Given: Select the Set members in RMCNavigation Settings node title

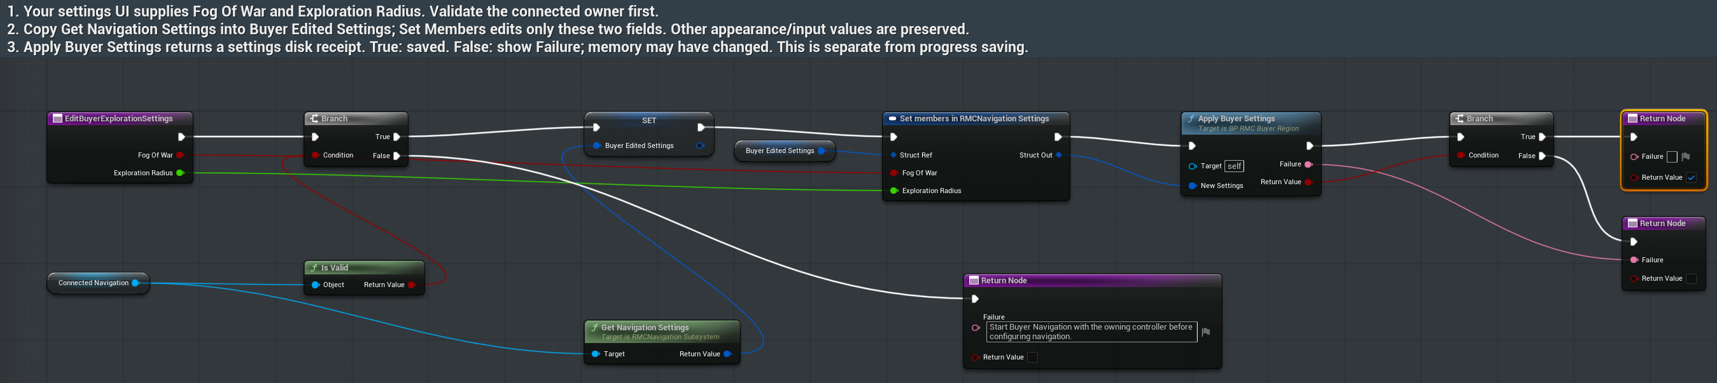Looking at the screenshot, I should 974,118.
